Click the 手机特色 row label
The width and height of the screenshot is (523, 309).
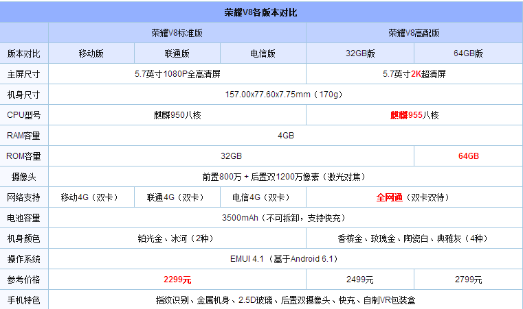point(23,300)
